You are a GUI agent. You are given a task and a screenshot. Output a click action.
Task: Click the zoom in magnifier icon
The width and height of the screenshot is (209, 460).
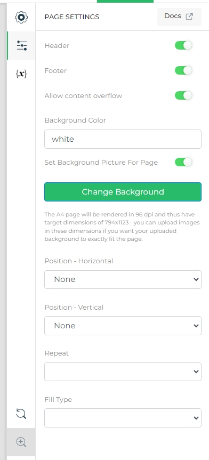[21, 442]
